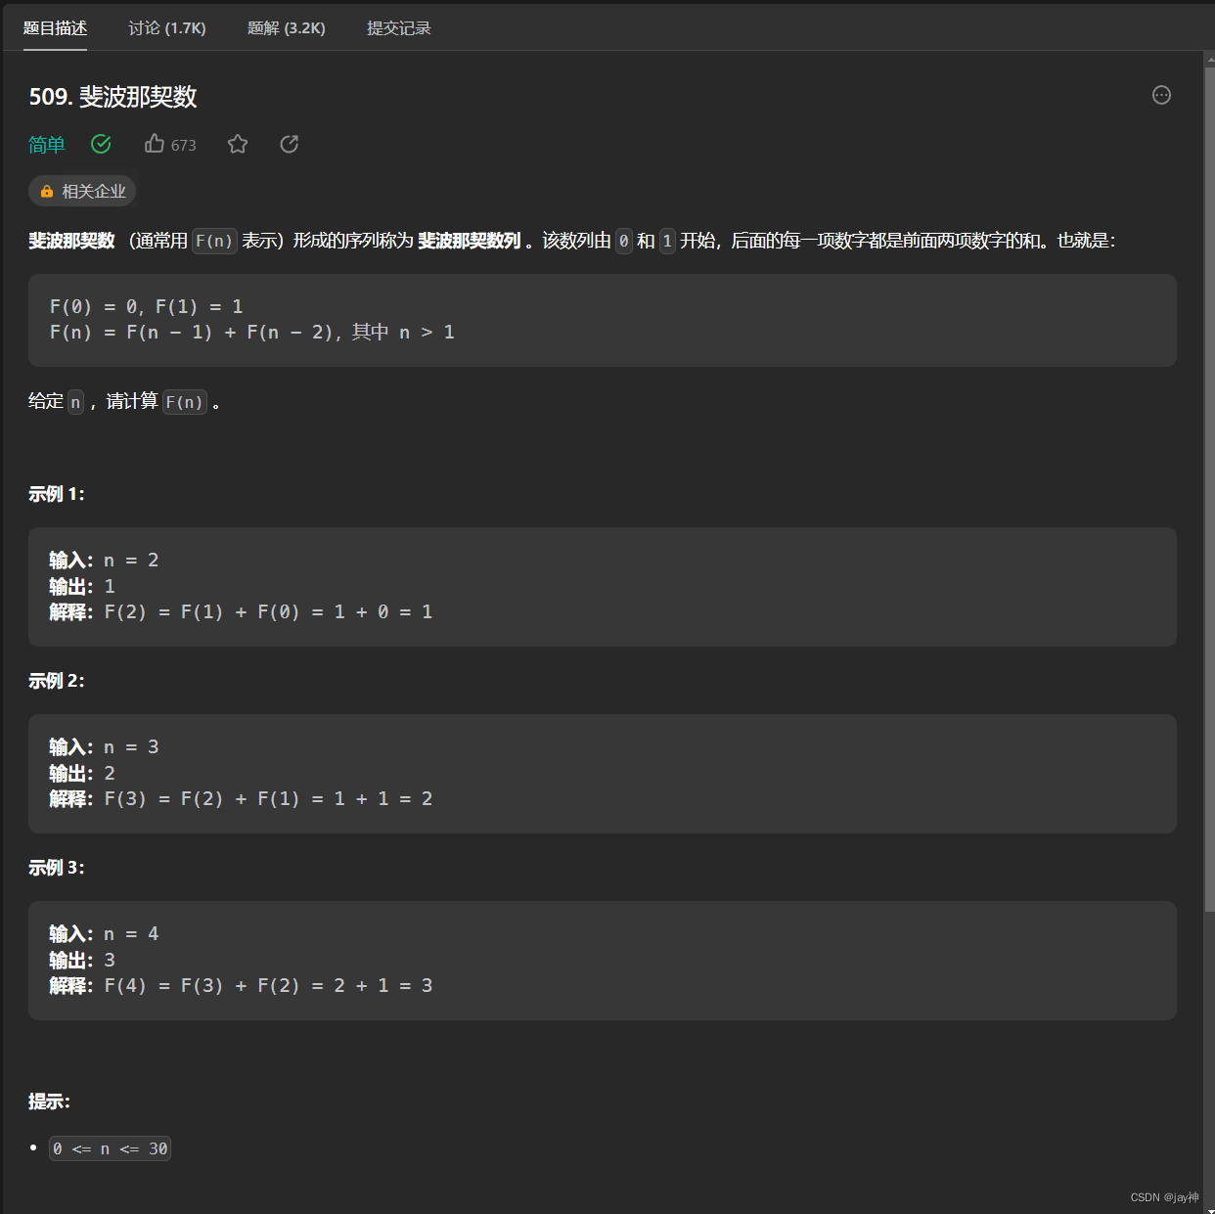
Task: Switch to the 提交记录 tab
Action: tap(398, 27)
